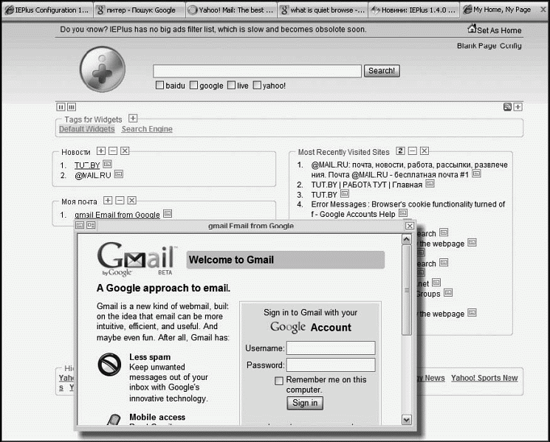The width and height of the screenshot is (550, 442).
Task: Preview the Groups entry popup icon
Action: (448, 292)
